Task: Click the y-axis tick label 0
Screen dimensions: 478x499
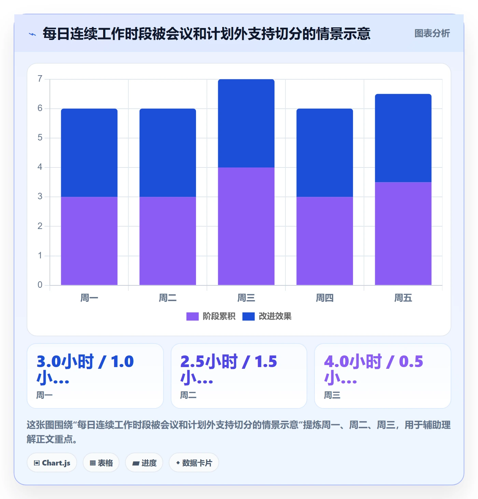Action: point(40,285)
